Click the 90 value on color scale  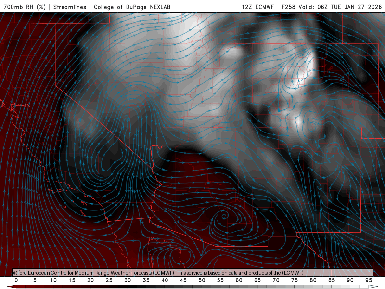click(x=350, y=280)
